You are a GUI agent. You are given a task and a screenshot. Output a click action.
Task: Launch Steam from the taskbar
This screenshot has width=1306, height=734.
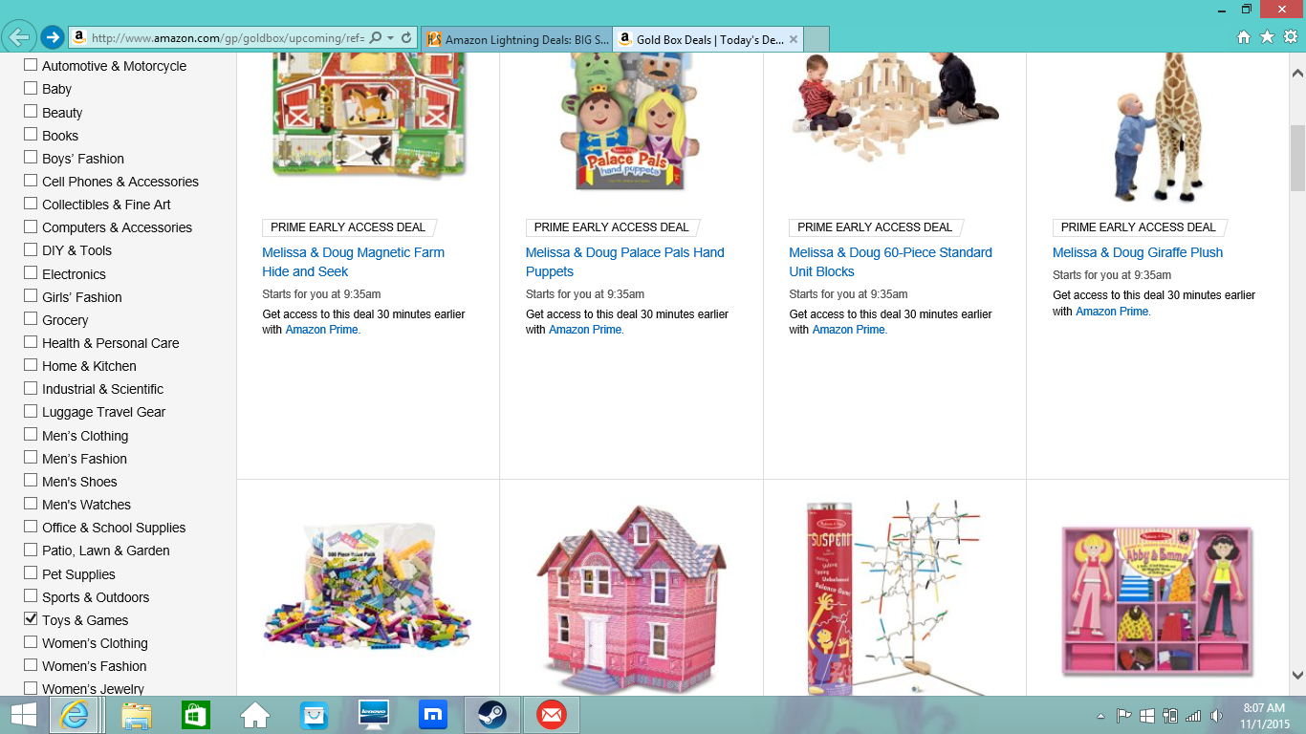pyautogui.click(x=492, y=715)
